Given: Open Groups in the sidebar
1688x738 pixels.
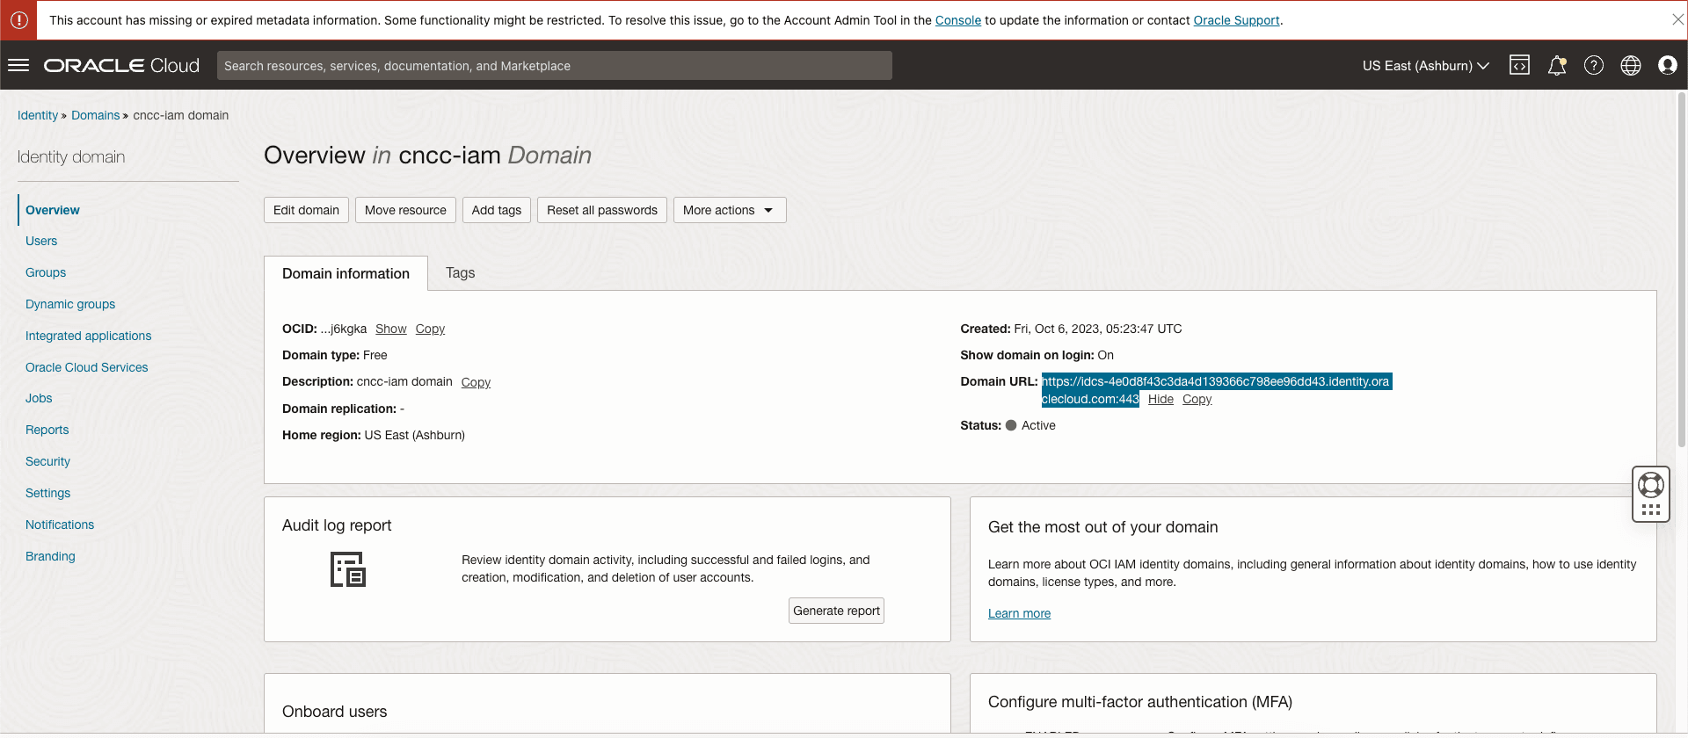Looking at the screenshot, I should click(46, 272).
